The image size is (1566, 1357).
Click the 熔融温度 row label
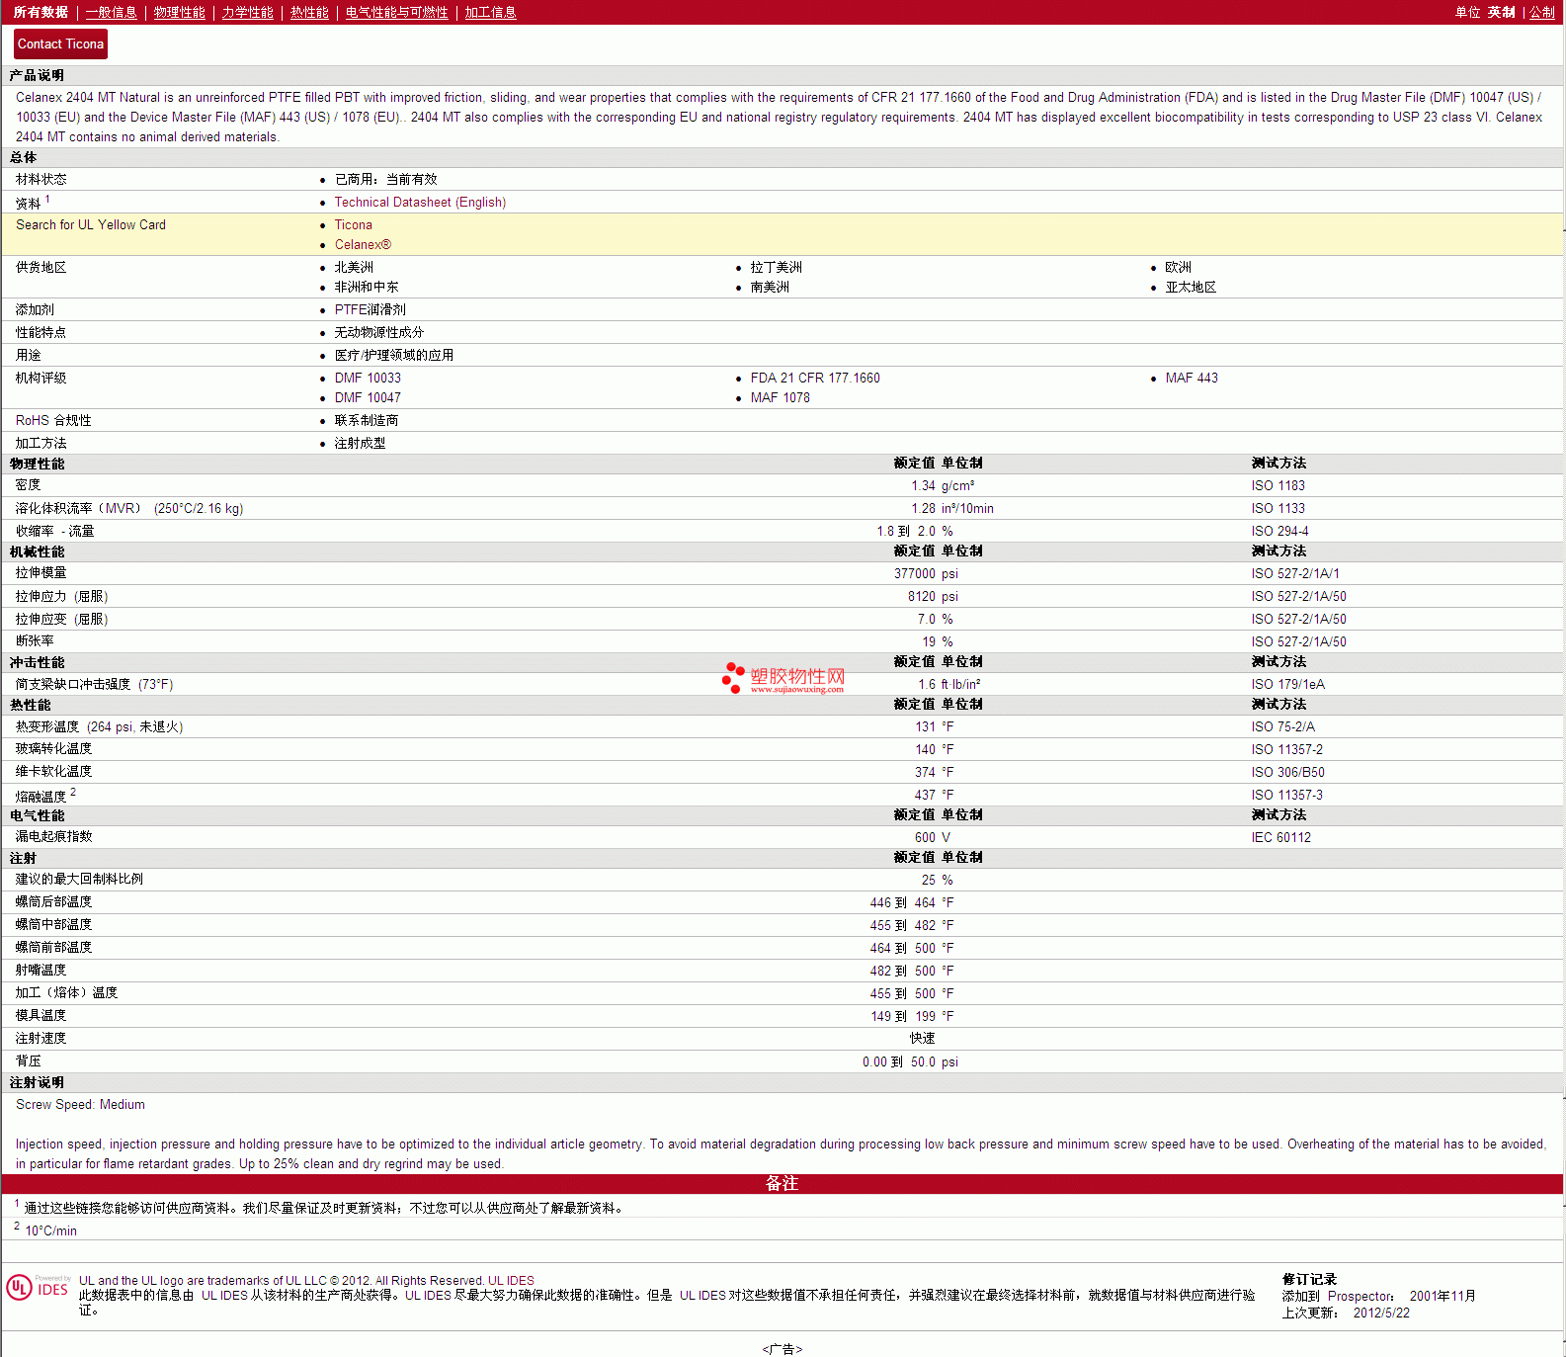[x=41, y=796]
